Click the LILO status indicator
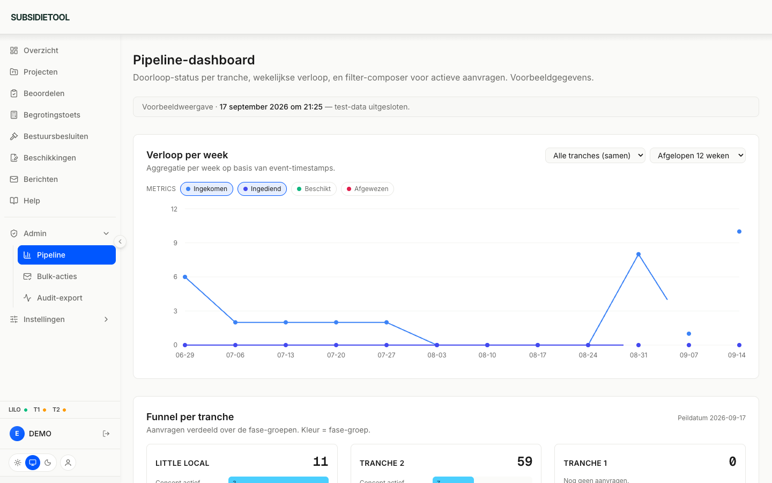This screenshot has height=483, width=772. [18, 409]
